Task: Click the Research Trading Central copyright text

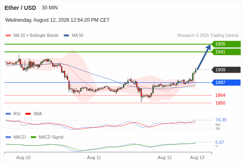Action: tap(208, 36)
